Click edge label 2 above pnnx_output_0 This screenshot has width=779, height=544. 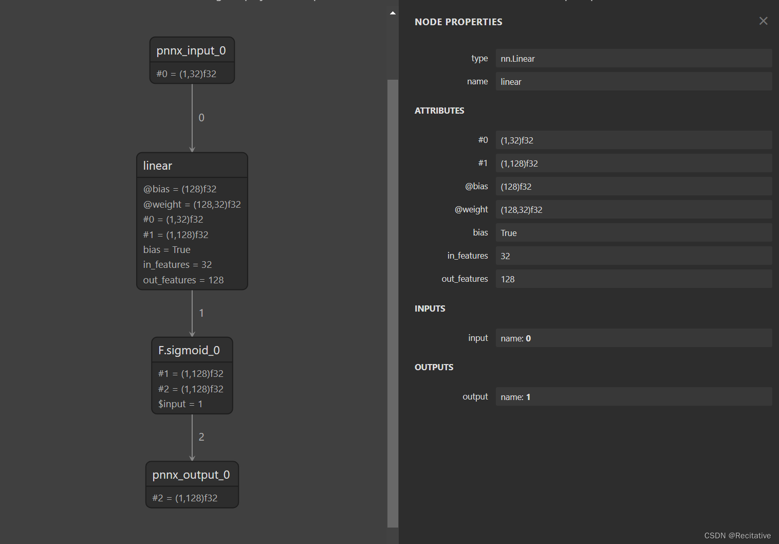[201, 437]
